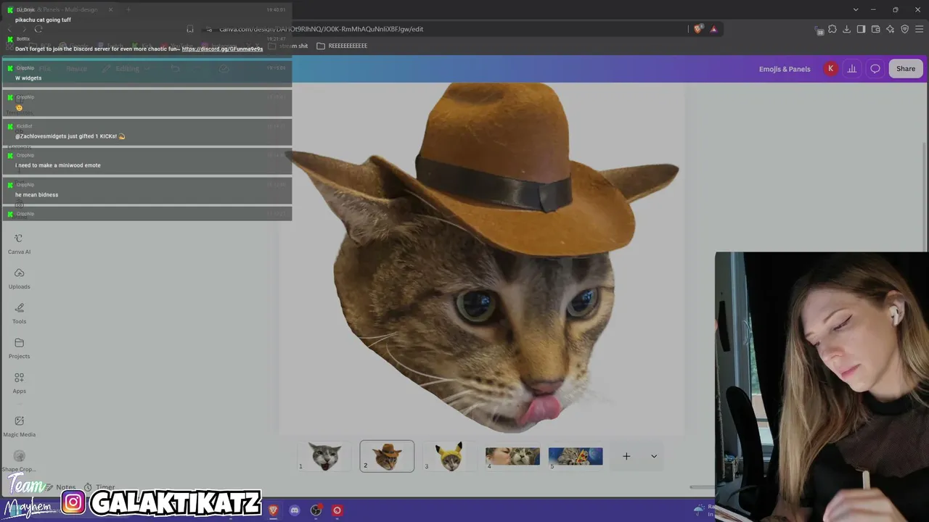Open the Uploads sidebar panel
The image size is (929, 522).
pyautogui.click(x=19, y=279)
